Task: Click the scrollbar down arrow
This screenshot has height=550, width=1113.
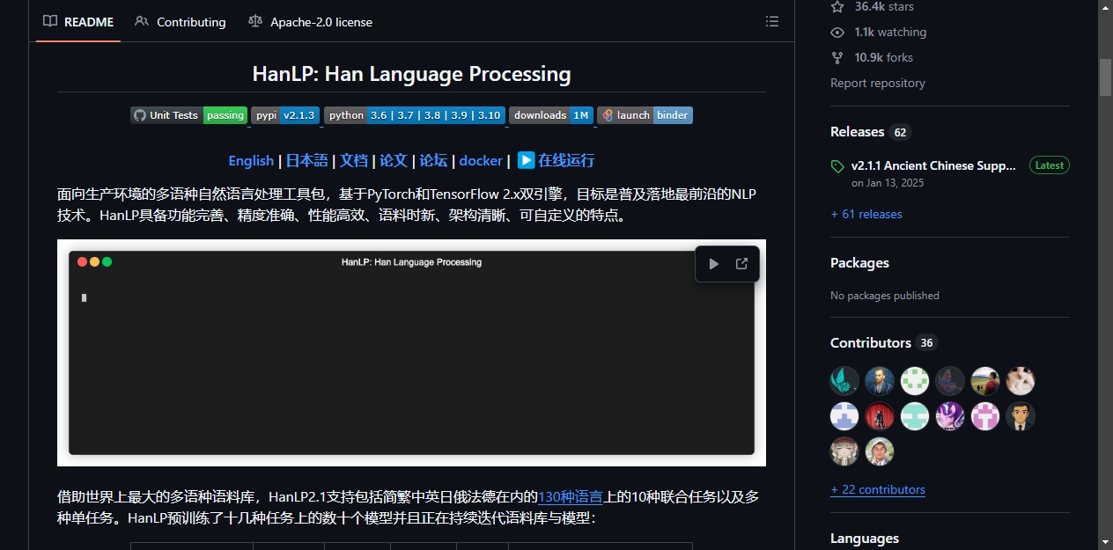Action: point(1105,542)
